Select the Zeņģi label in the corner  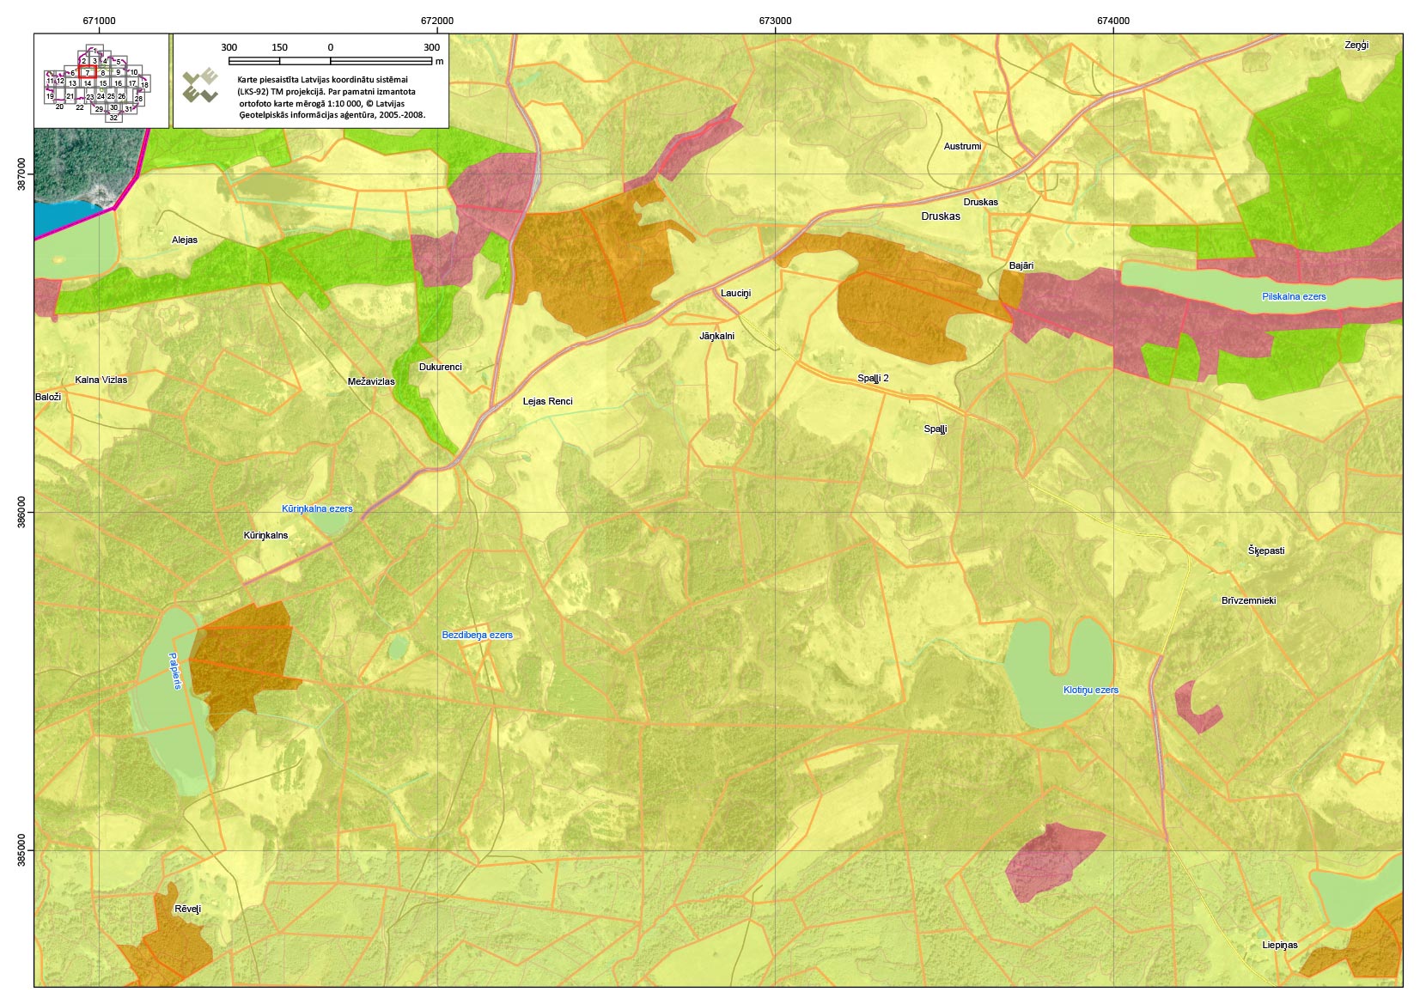click(x=1356, y=46)
